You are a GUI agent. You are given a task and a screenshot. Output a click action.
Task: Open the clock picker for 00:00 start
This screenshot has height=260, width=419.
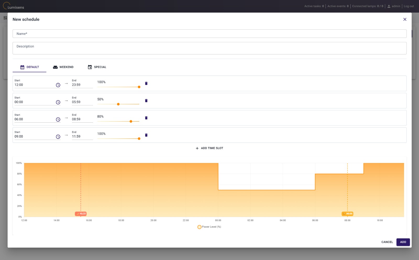pos(58,102)
